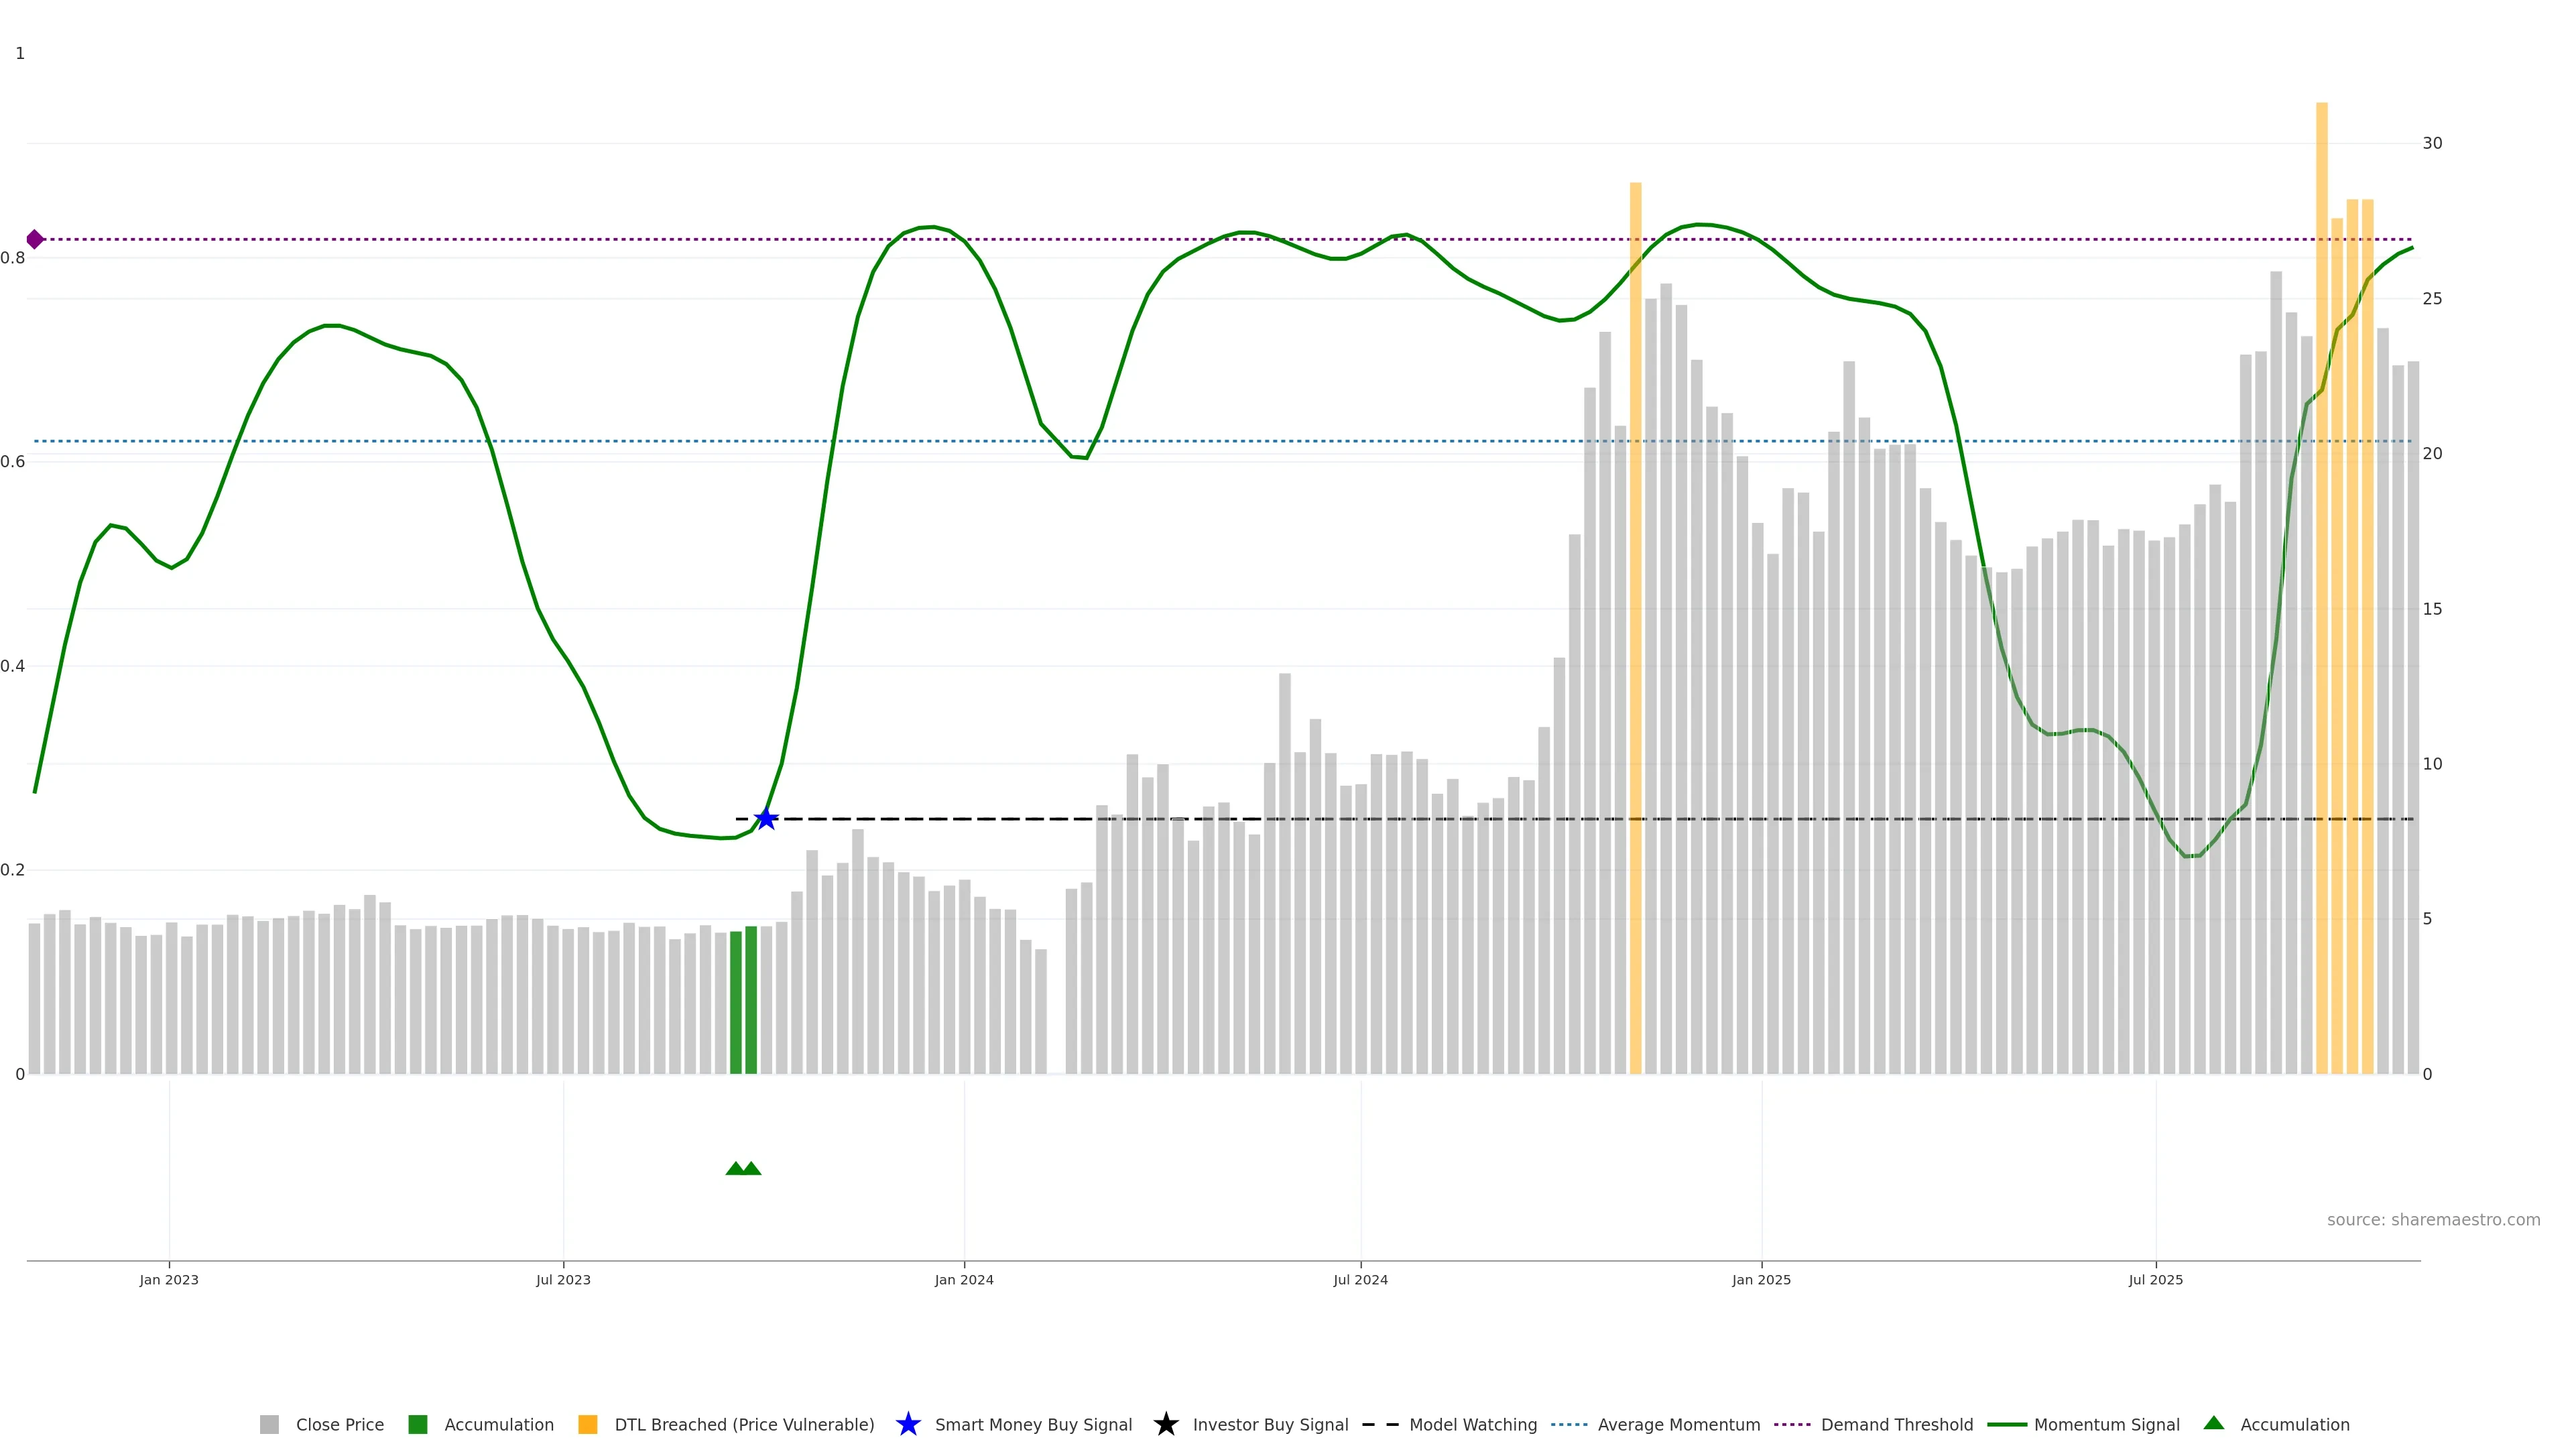
Task: Click the Jan 2024 axis label
Action: 963,1279
